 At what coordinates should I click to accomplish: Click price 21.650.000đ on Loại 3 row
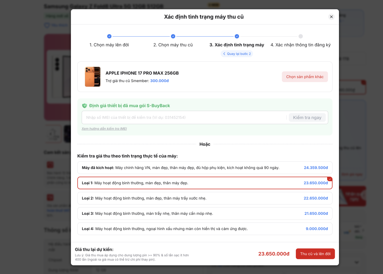coord(316,214)
